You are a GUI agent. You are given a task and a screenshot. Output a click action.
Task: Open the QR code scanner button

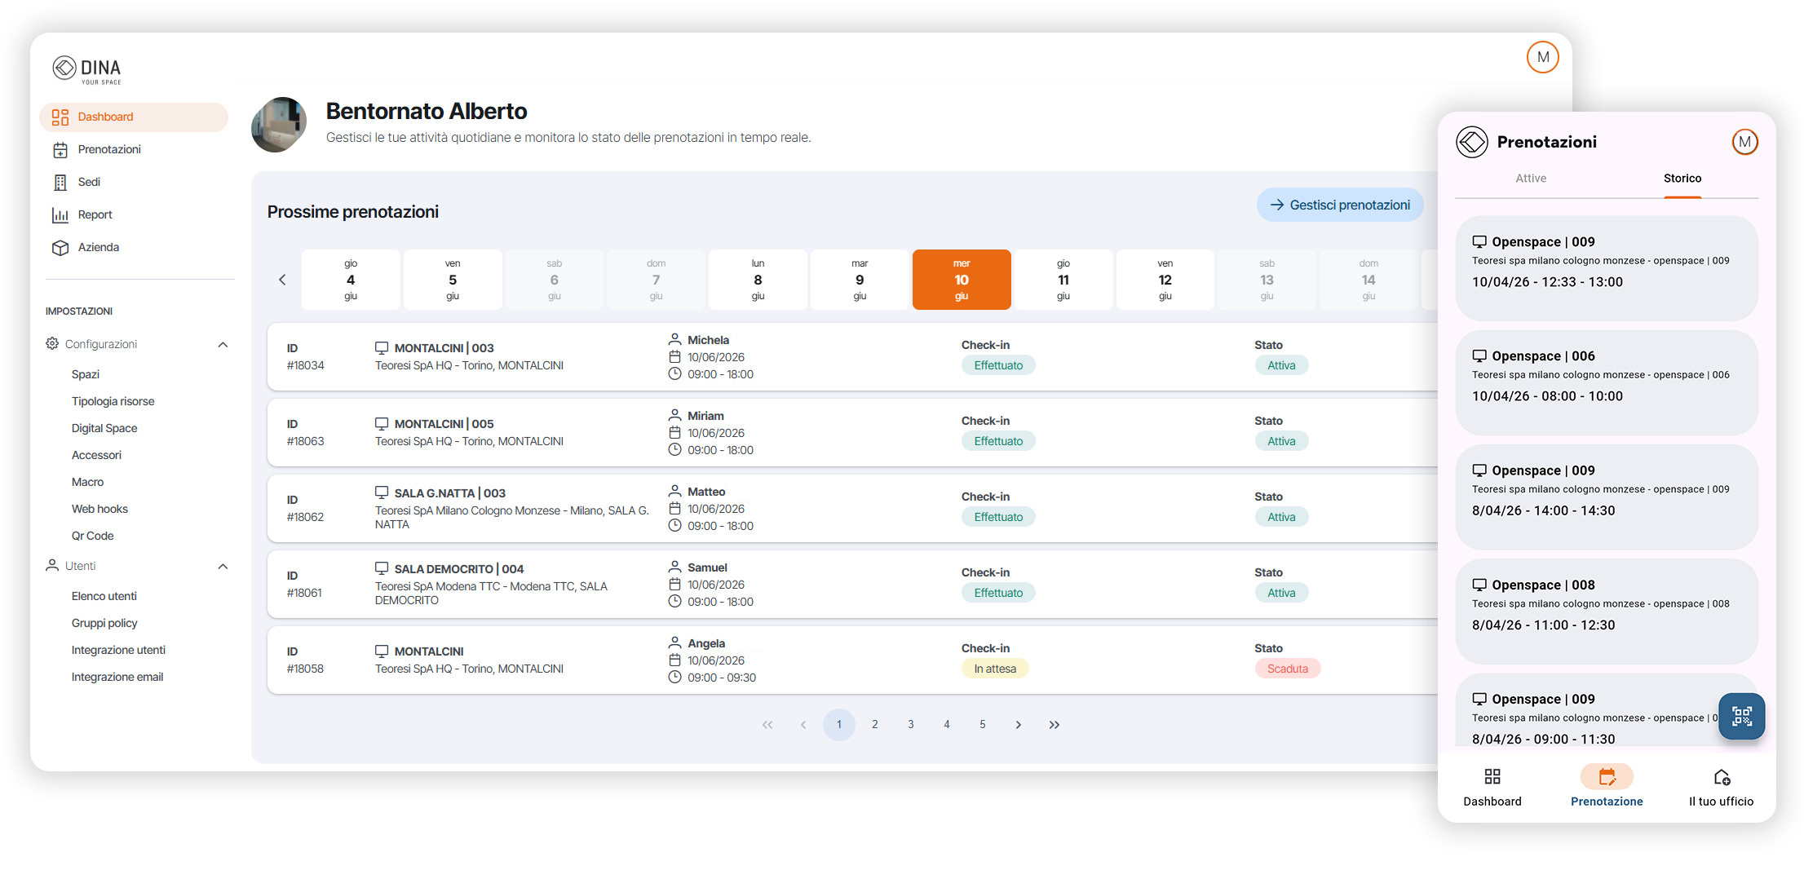1741,716
